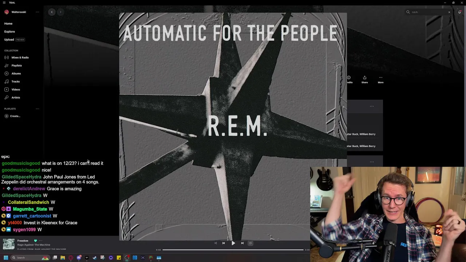Open Task View on the taskbar
This screenshot has height=262, width=466.
pos(55,258)
